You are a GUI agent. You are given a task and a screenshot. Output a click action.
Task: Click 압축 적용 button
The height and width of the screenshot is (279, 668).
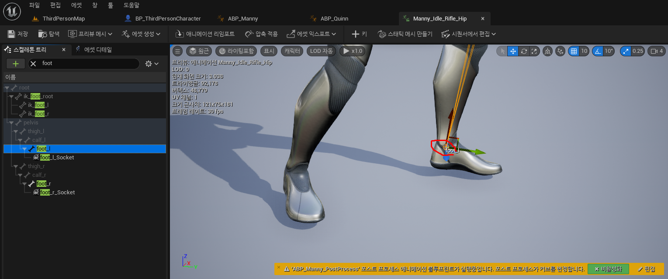coord(261,34)
